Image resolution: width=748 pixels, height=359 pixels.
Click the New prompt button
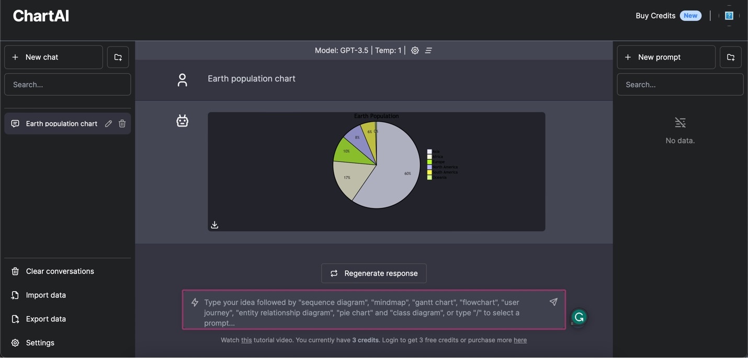pyautogui.click(x=666, y=57)
